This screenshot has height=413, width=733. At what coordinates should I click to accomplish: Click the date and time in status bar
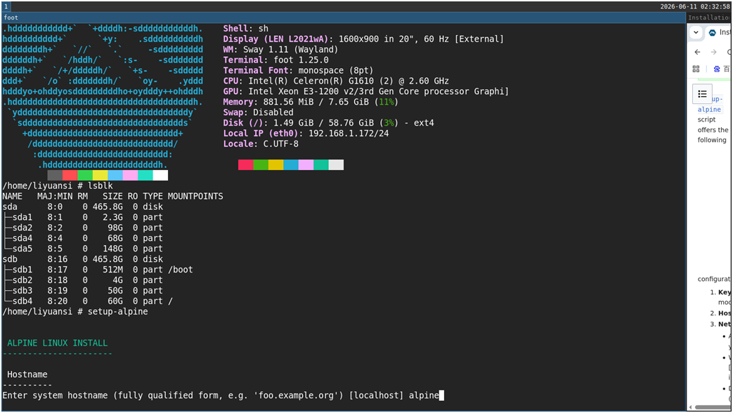tap(694, 6)
